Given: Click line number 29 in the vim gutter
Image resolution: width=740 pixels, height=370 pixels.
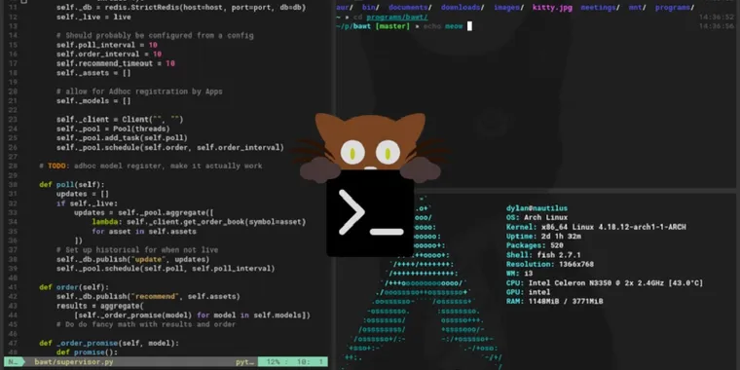Looking at the screenshot, I should [13, 175].
